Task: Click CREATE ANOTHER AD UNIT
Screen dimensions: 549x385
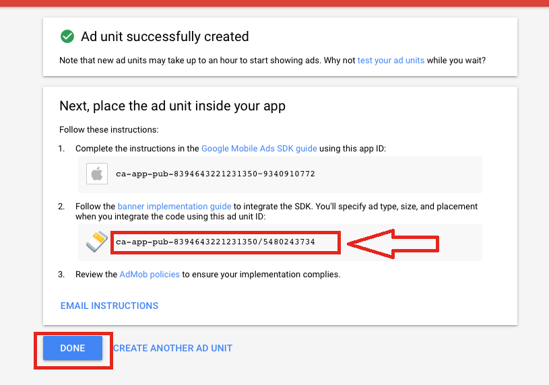Action: 172,348
